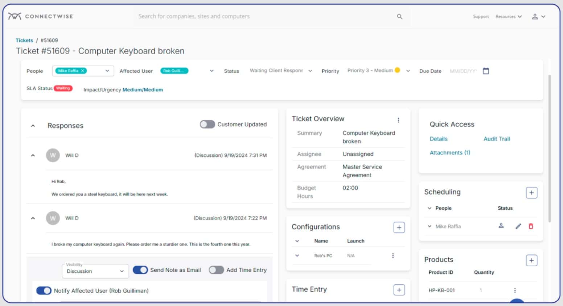Open the Priority dropdown
Screen dimensions: 563x306
[x=408, y=71]
